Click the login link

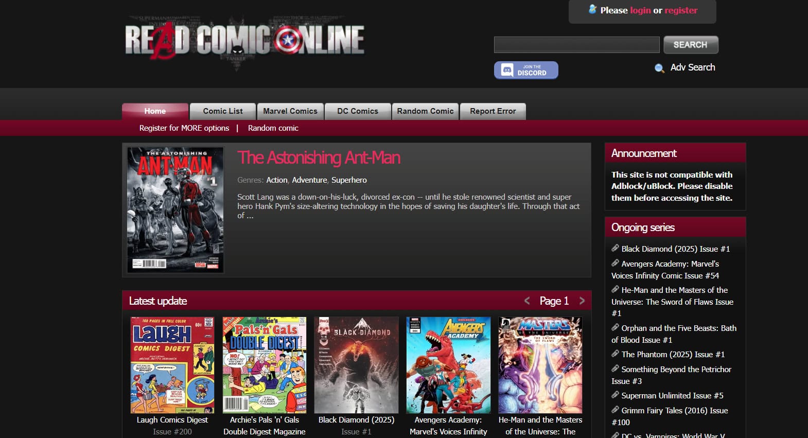pos(640,10)
